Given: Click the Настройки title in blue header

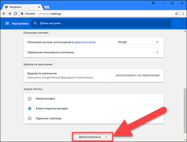Looking at the screenshot, I should click(x=20, y=23).
